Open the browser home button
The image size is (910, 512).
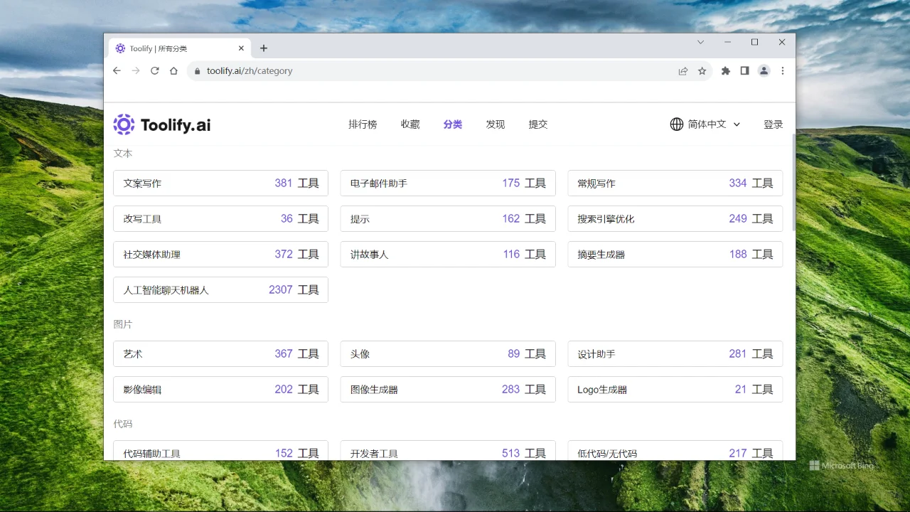coord(173,70)
